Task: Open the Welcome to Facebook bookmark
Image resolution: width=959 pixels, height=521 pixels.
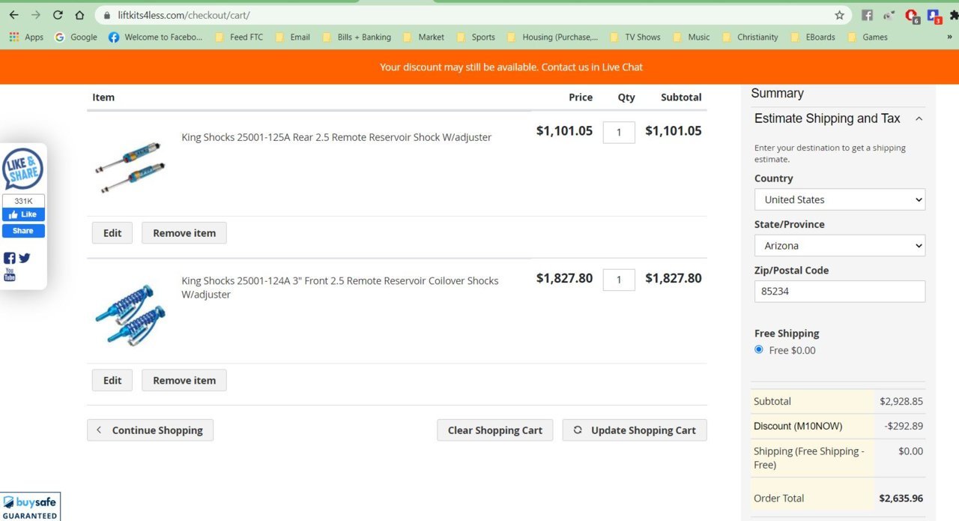Action: tap(155, 37)
